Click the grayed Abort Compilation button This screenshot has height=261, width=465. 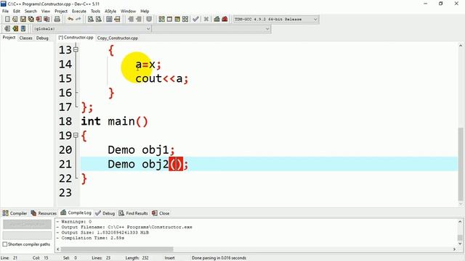pos(28,224)
